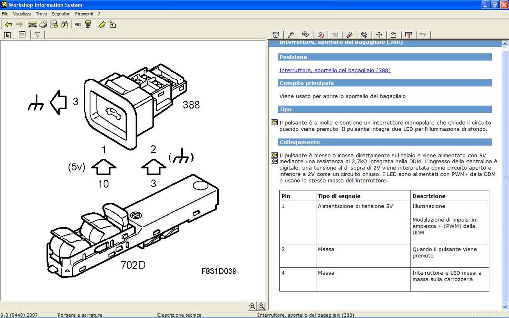Click the Compito principale section header
Image resolution: width=509 pixels, height=318 pixels.
point(385,83)
